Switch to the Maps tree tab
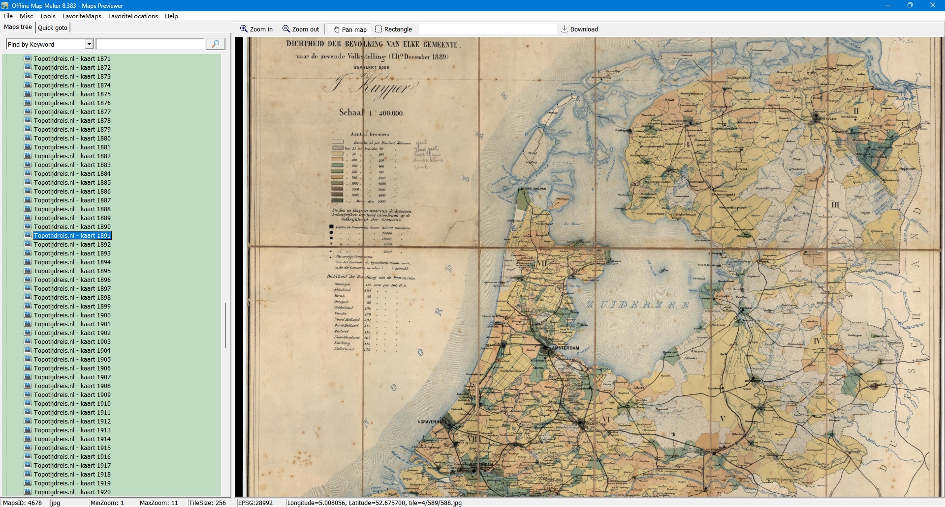This screenshot has height=507, width=945. pyautogui.click(x=18, y=27)
